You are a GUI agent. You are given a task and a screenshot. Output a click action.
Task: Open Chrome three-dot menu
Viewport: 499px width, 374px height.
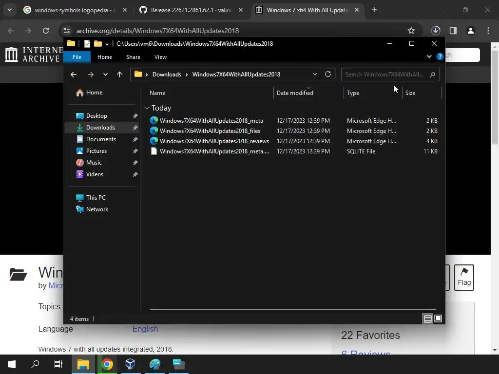pos(488,31)
